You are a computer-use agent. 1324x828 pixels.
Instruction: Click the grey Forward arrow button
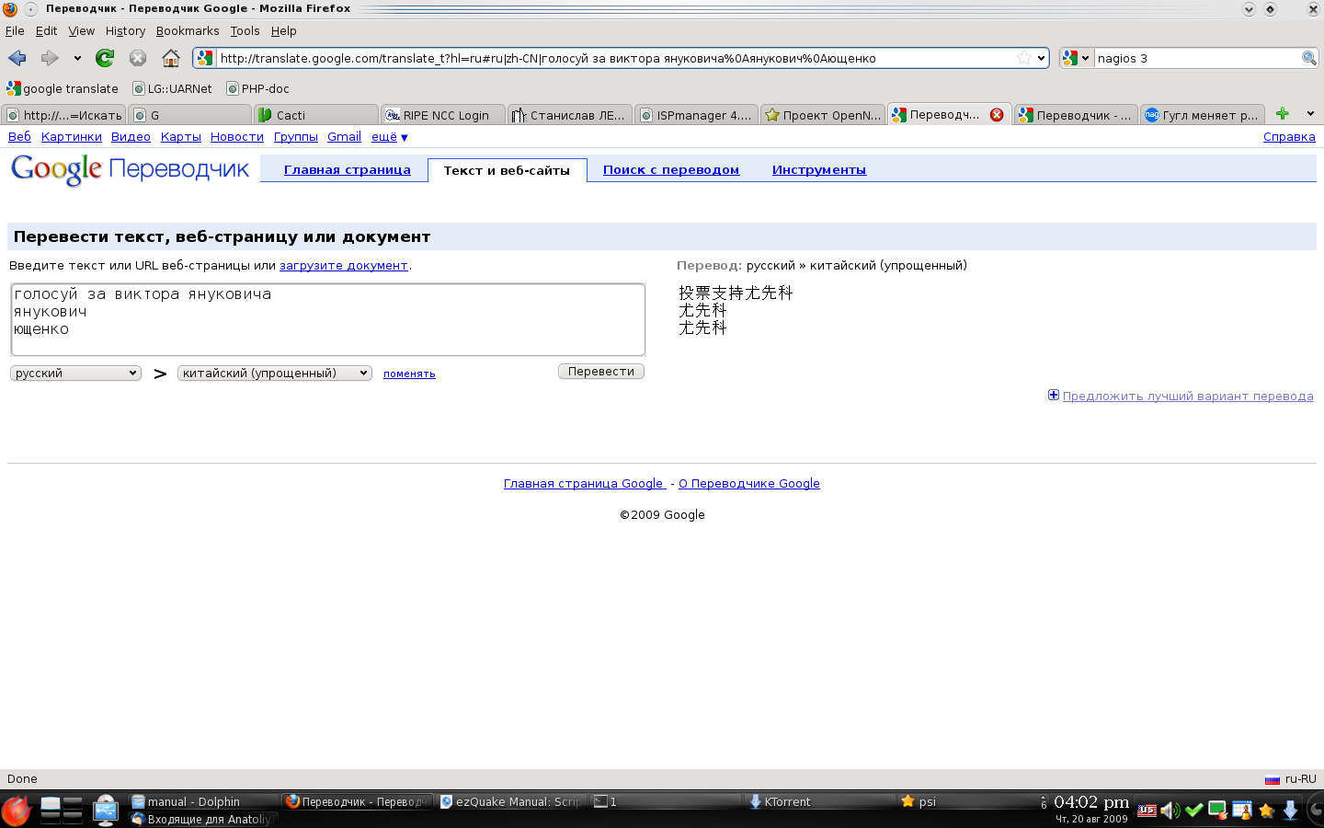pyautogui.click(x=50, y=58)
